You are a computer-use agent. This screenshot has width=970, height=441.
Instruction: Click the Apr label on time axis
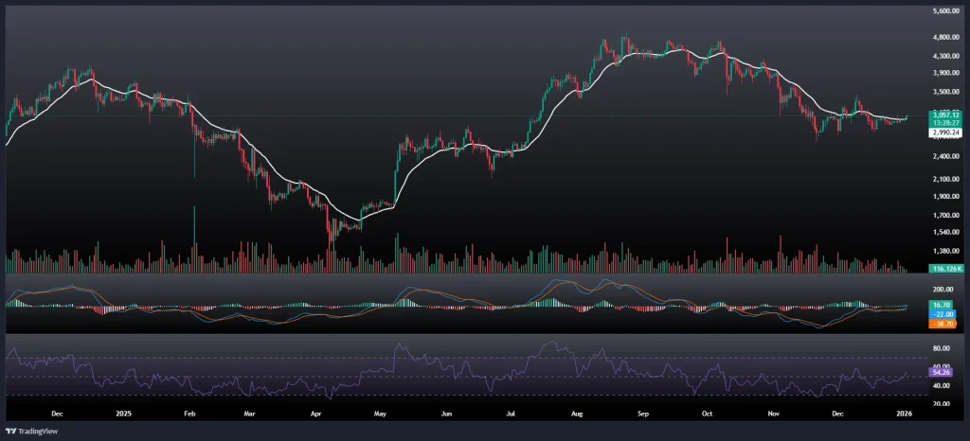coord(314,414)
